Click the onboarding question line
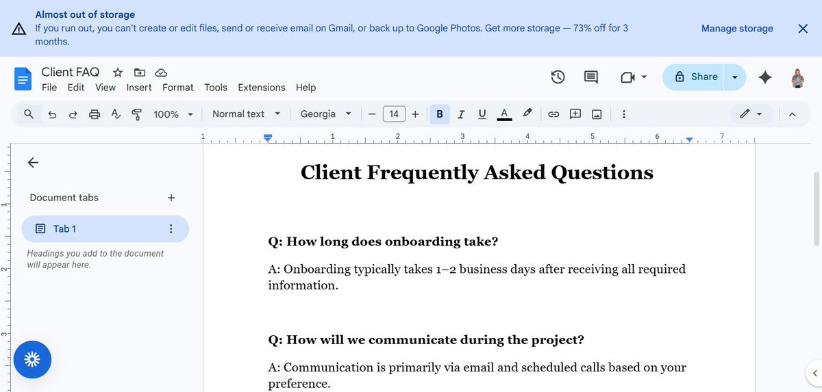The width and height of the screenshot is (822, 392). 383,241
